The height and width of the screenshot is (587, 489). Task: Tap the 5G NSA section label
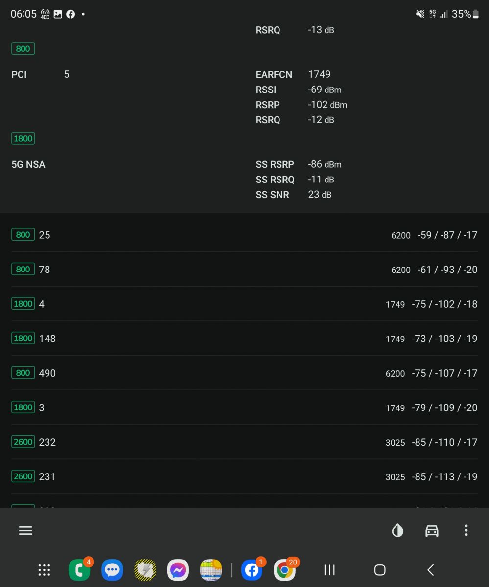click(28, 164)
